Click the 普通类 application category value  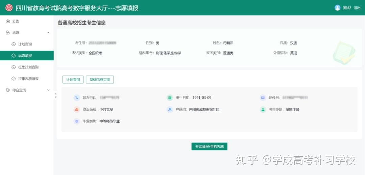228,53
